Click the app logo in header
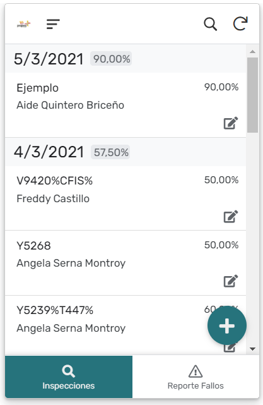The height and width of the screenshot is (405, 263). tap(24, 24)
